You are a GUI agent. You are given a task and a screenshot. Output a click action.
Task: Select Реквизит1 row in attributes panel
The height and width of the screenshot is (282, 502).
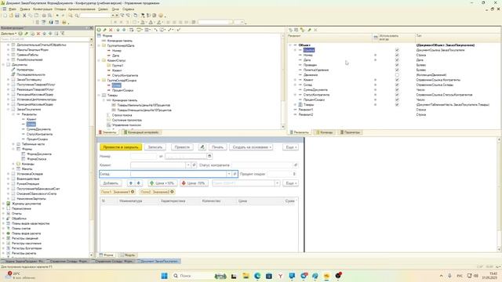pyautogui.click(x=306, y=110)
